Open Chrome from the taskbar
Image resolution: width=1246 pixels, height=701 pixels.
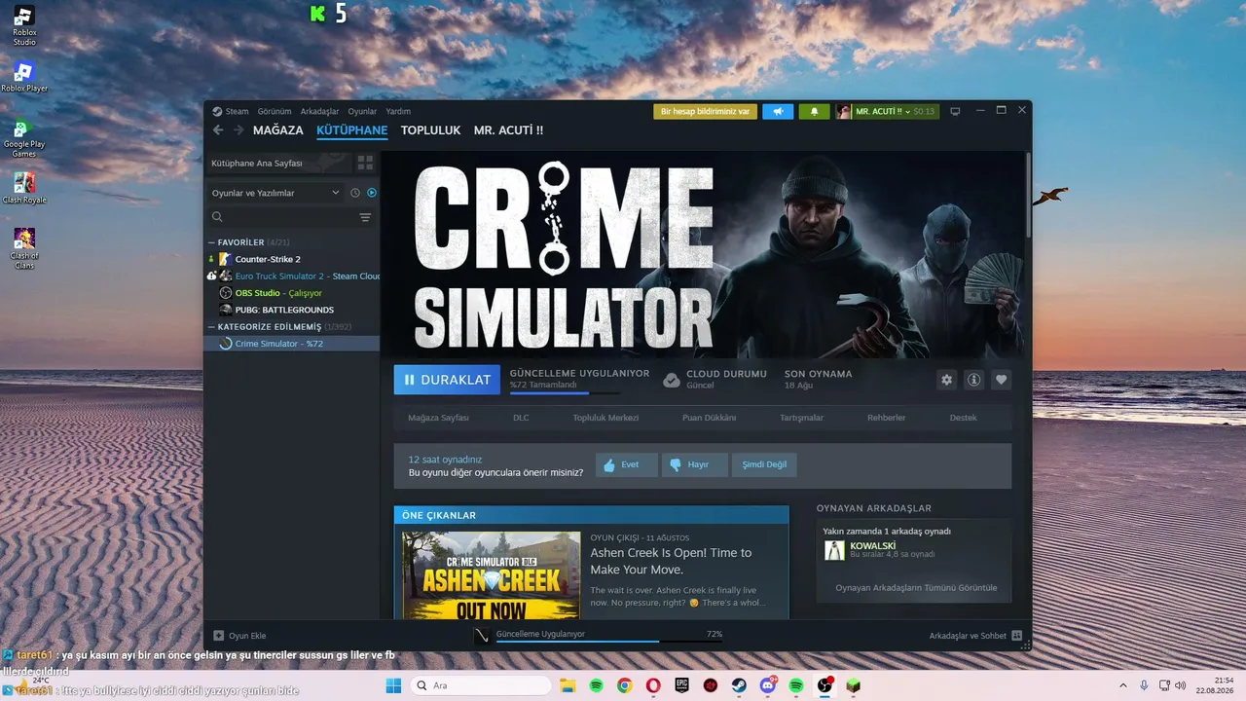click(x=625, y=685)
